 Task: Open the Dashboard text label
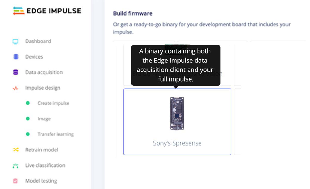38,41
